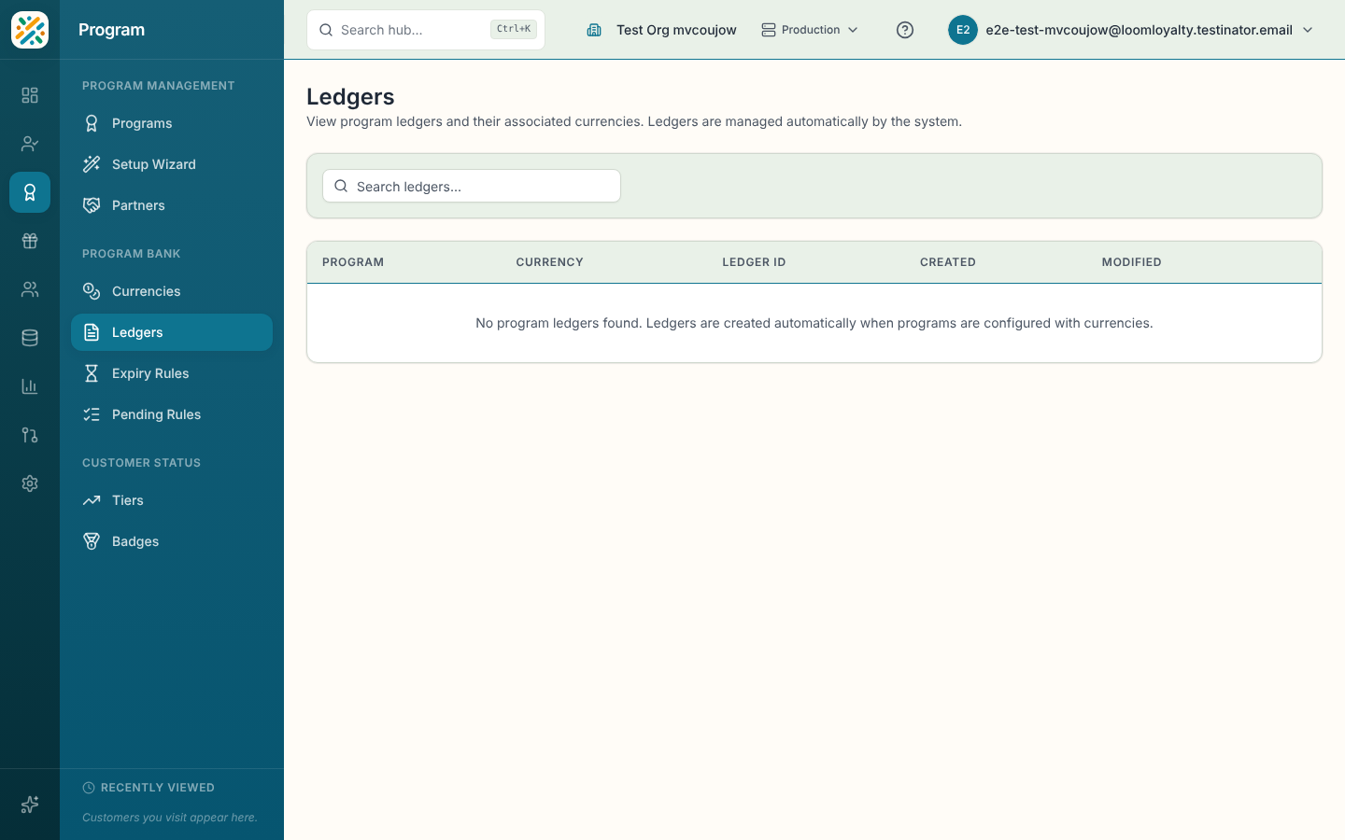1345x840 pixels.
Task: Click the PROGRAM column header
Action: pyautogui.click(x=353, y=262)
